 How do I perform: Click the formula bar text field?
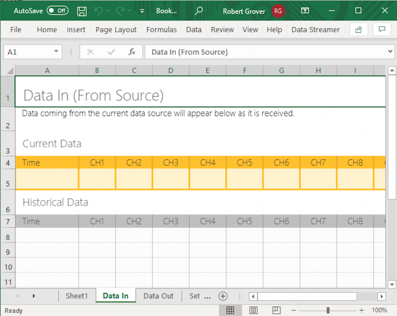coord(266,52)
